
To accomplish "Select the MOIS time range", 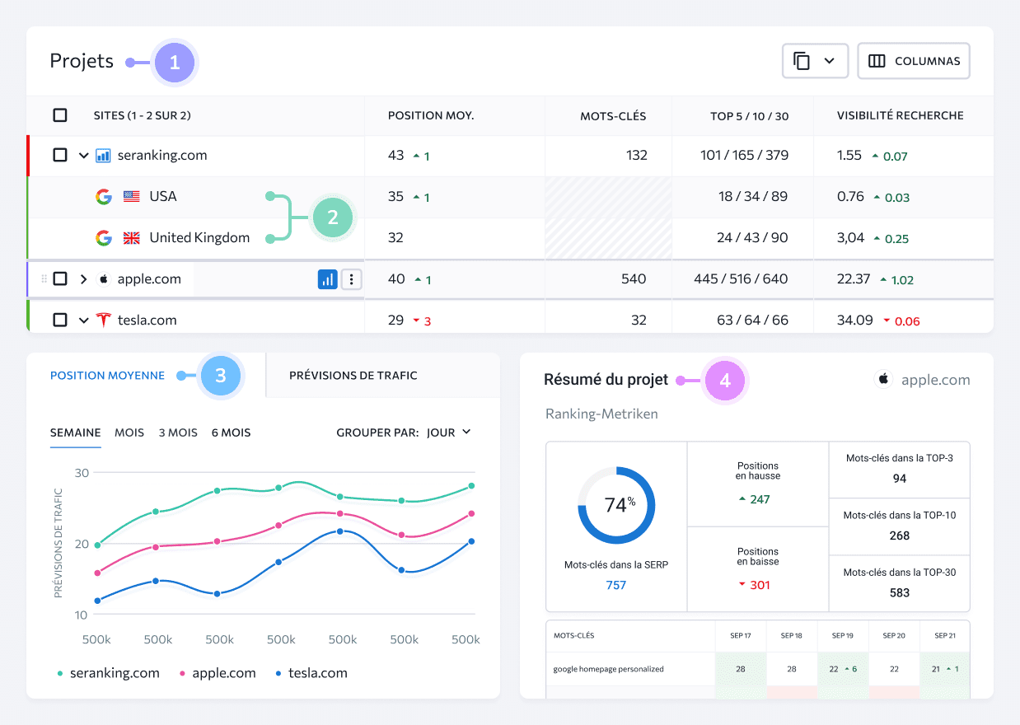I will 129,433.
